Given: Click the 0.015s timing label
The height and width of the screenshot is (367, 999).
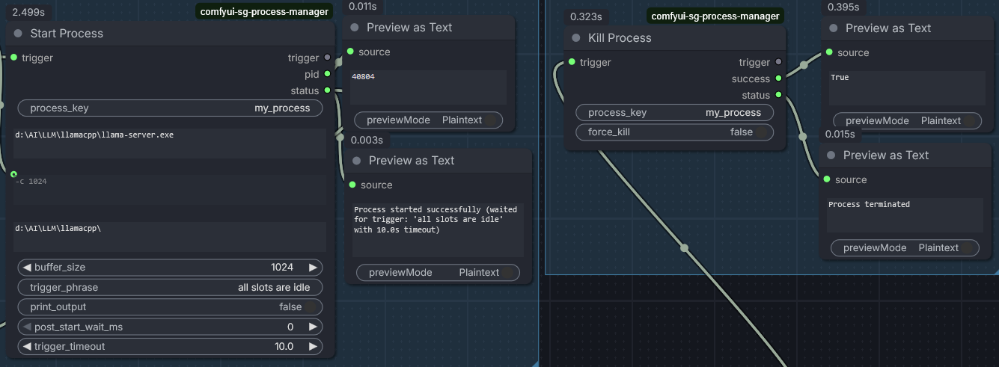Looking at the screenshot, I should (840, 134).
